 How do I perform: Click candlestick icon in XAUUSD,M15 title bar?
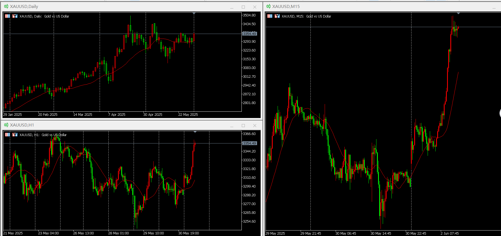click(x=269, y=6)
